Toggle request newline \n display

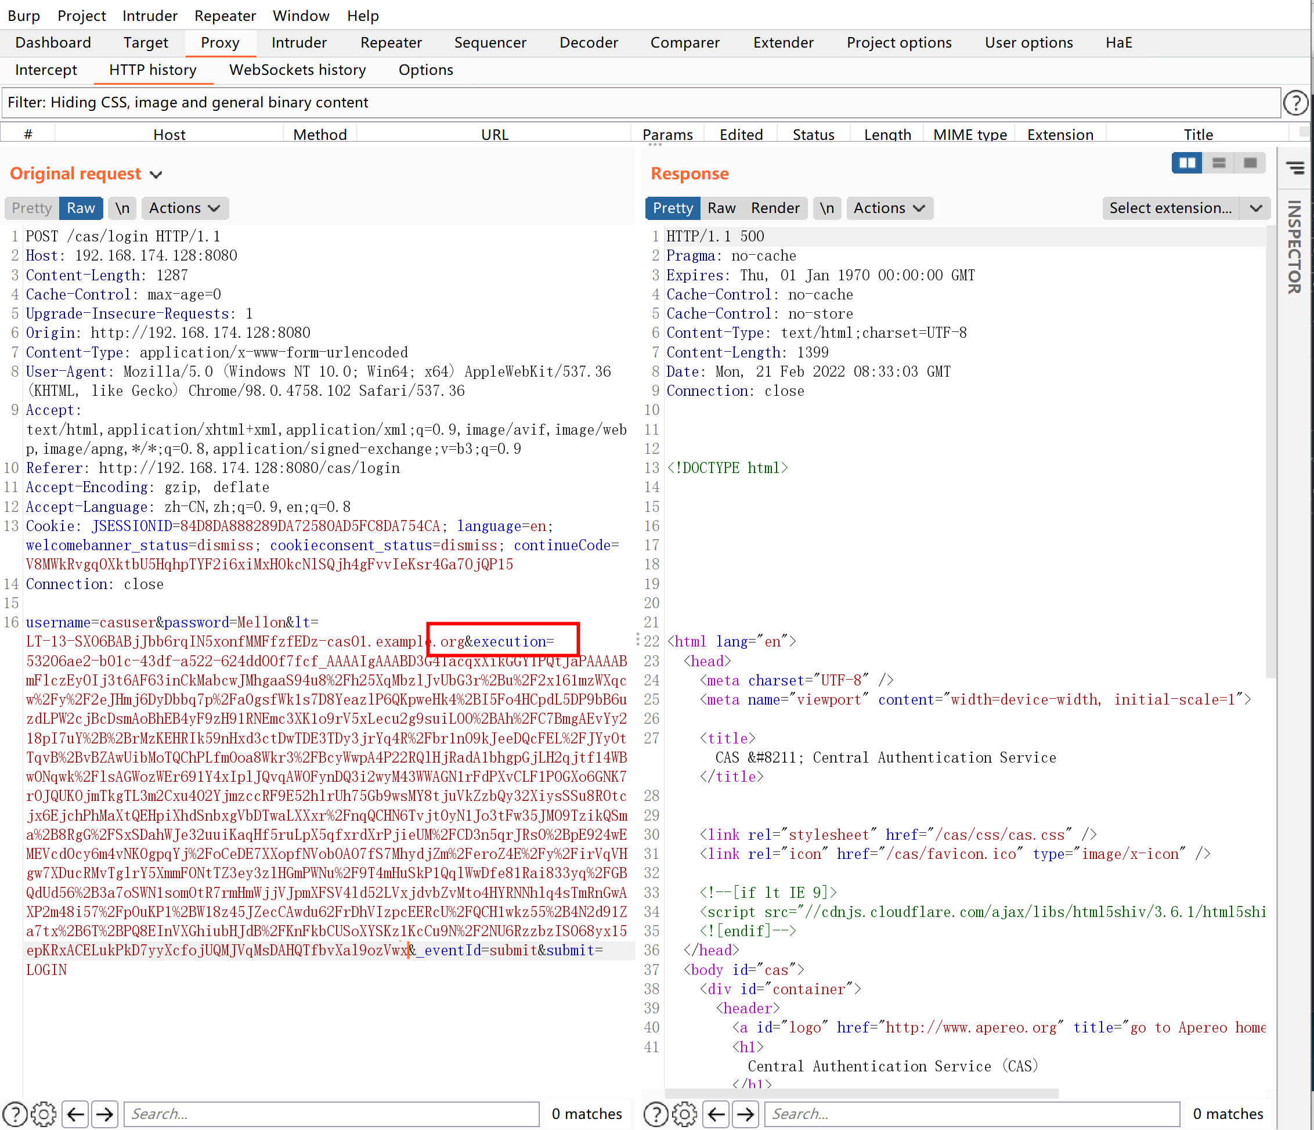[122, 208]
